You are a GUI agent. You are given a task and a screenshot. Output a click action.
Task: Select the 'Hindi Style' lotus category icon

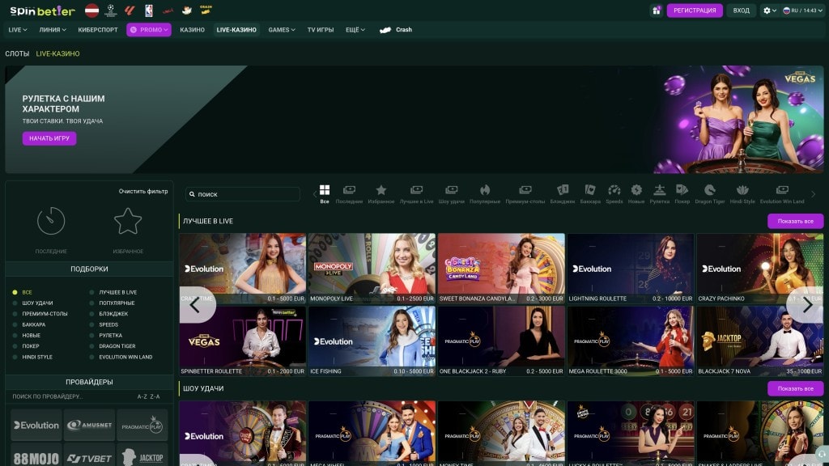(x=742, y=194)
